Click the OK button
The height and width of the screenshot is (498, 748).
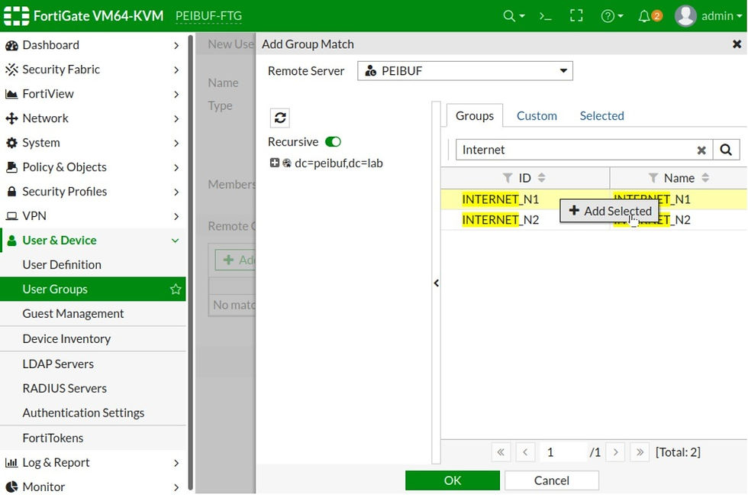pyautogui.click(x=452, y=480)
